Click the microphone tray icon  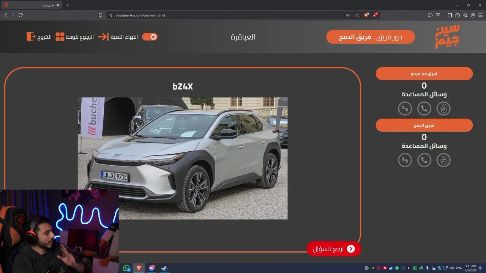(427, 268)
